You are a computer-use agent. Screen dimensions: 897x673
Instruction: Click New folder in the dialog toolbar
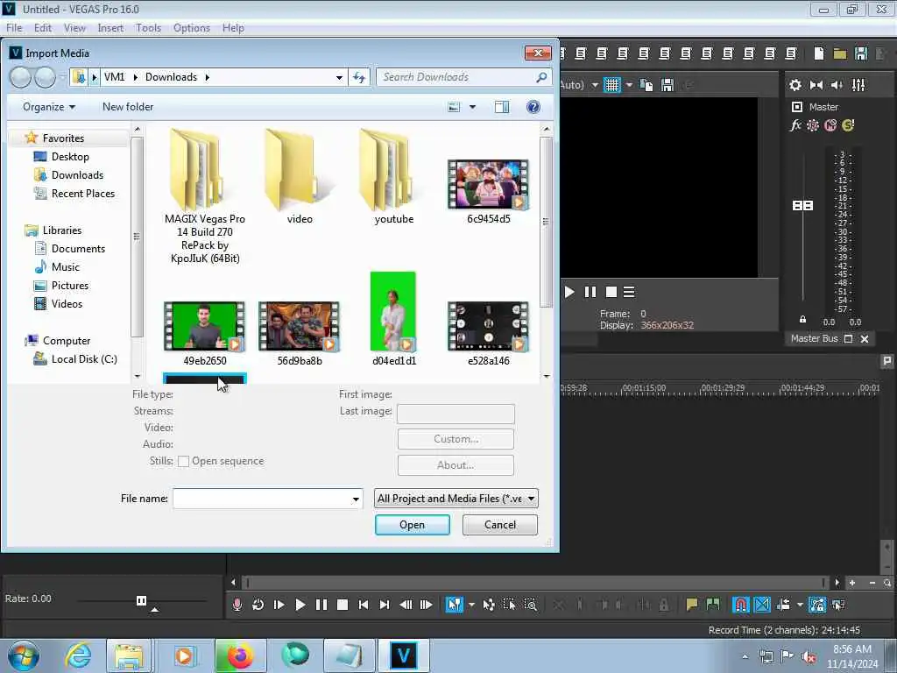[128, 107]
